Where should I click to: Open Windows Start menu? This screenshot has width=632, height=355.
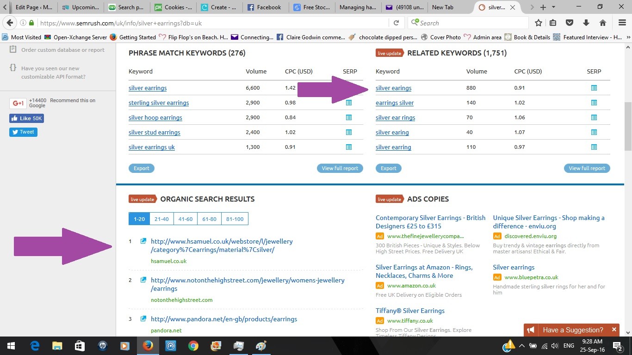point(11,345)
